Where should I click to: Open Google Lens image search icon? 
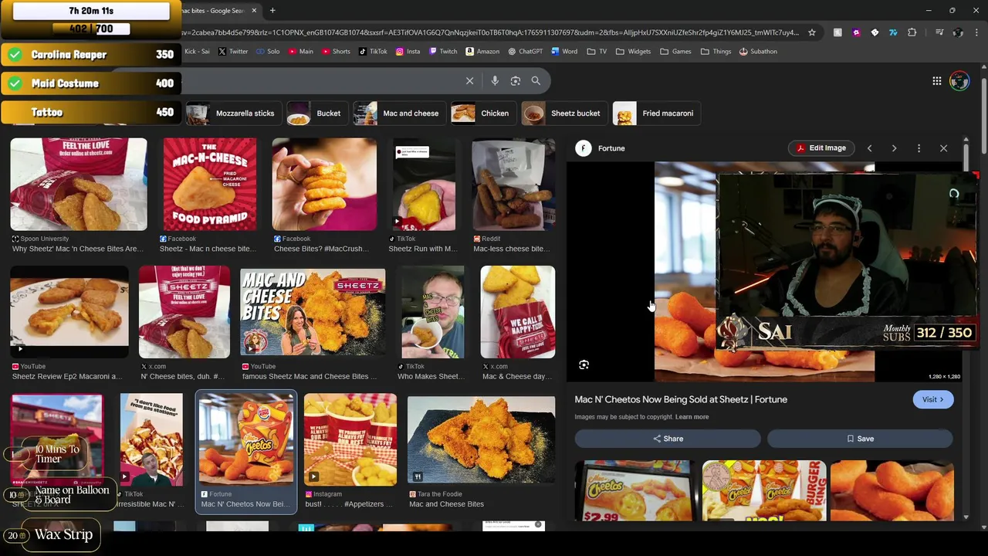[516, 80]
